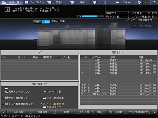Open 表裏調整 button

click(43, 112)
